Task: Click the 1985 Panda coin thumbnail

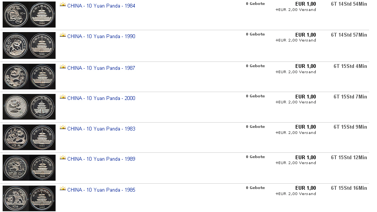Action: (x=29, y=198)
